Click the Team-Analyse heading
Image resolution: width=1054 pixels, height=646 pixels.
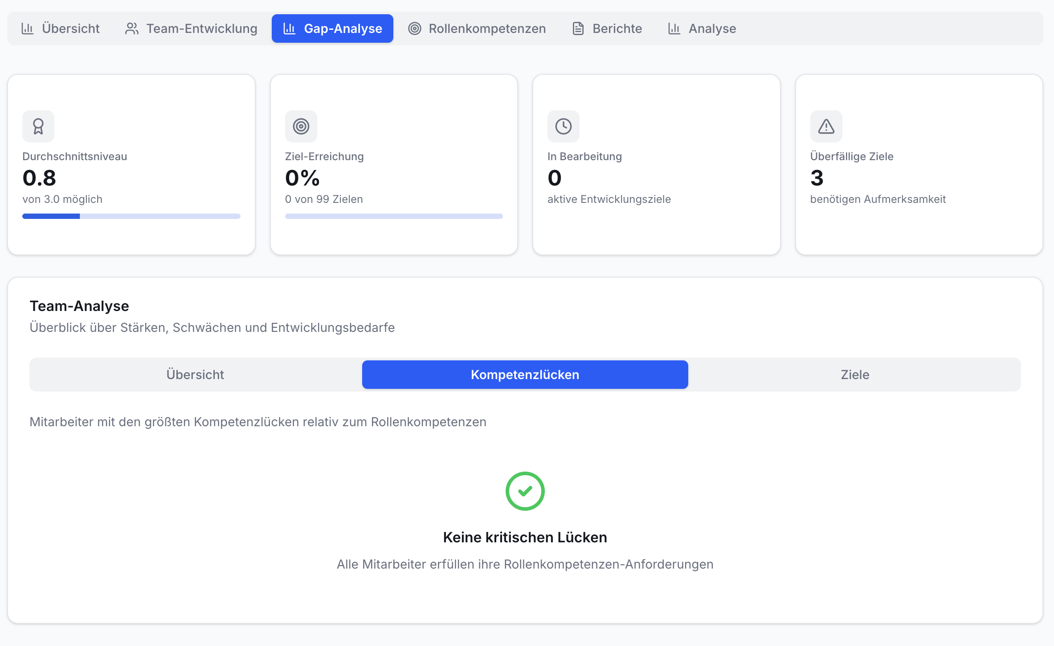click(79, 306)
